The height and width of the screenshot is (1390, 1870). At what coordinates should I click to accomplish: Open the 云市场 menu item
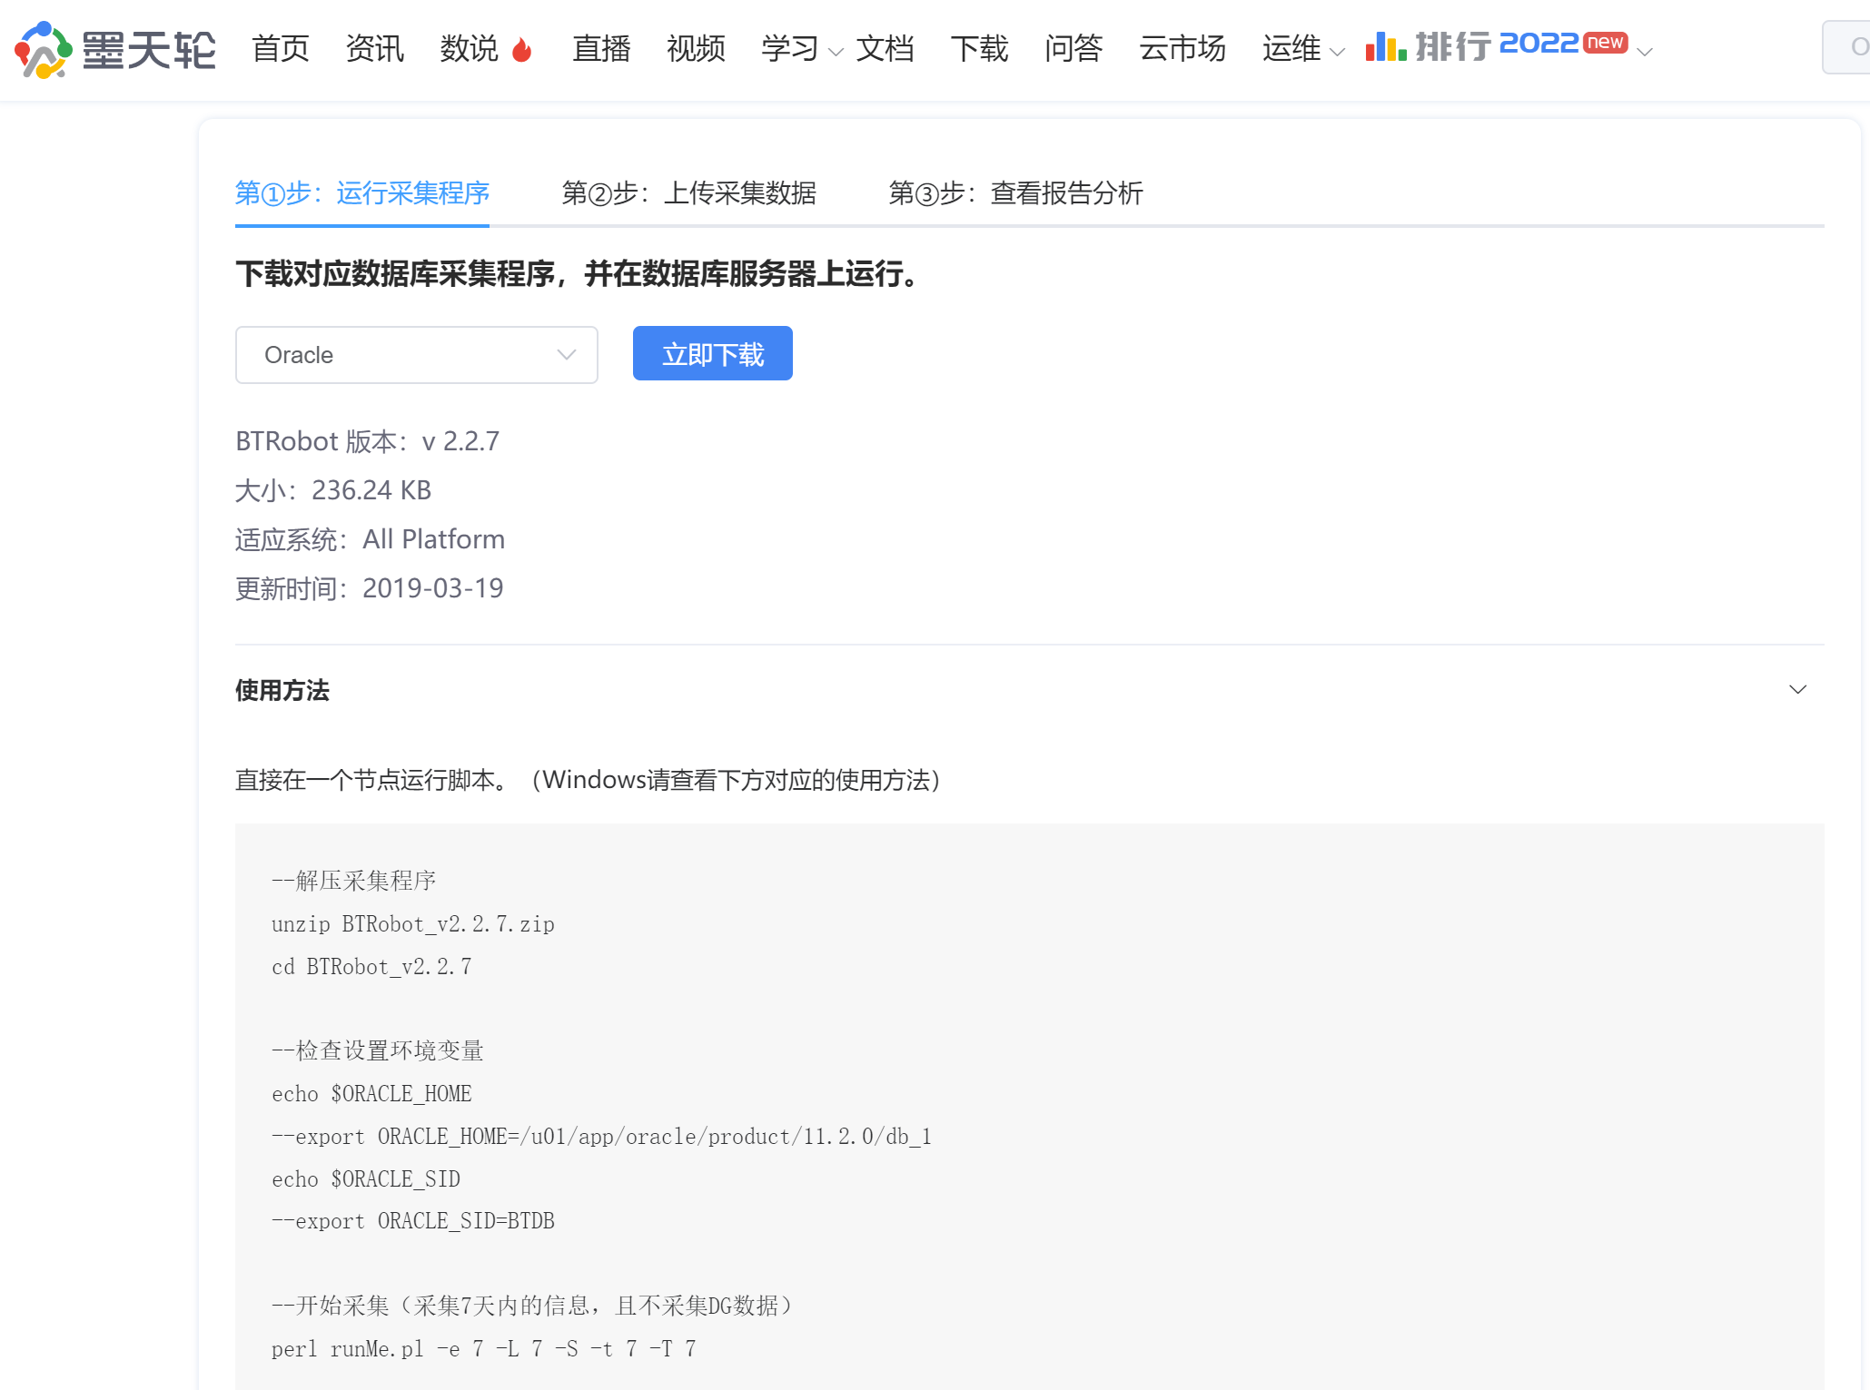pyautogui.click(x=1182, y=48)
